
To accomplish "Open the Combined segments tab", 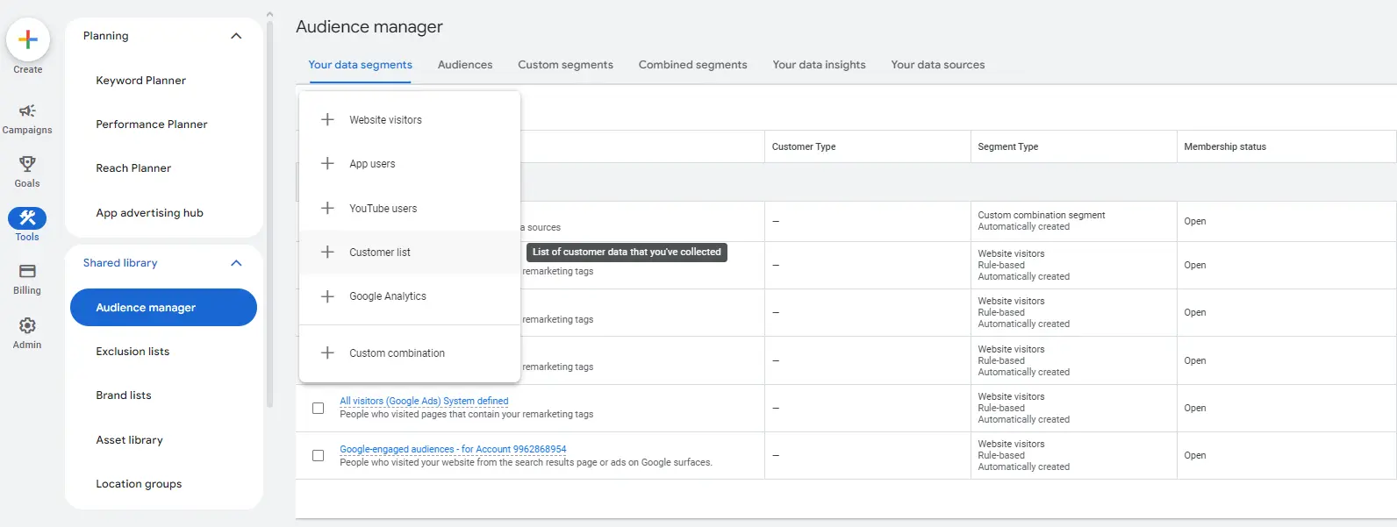I will coord(692,65).
